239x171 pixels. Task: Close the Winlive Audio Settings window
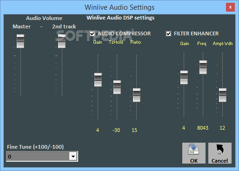(x=230, y=7)
